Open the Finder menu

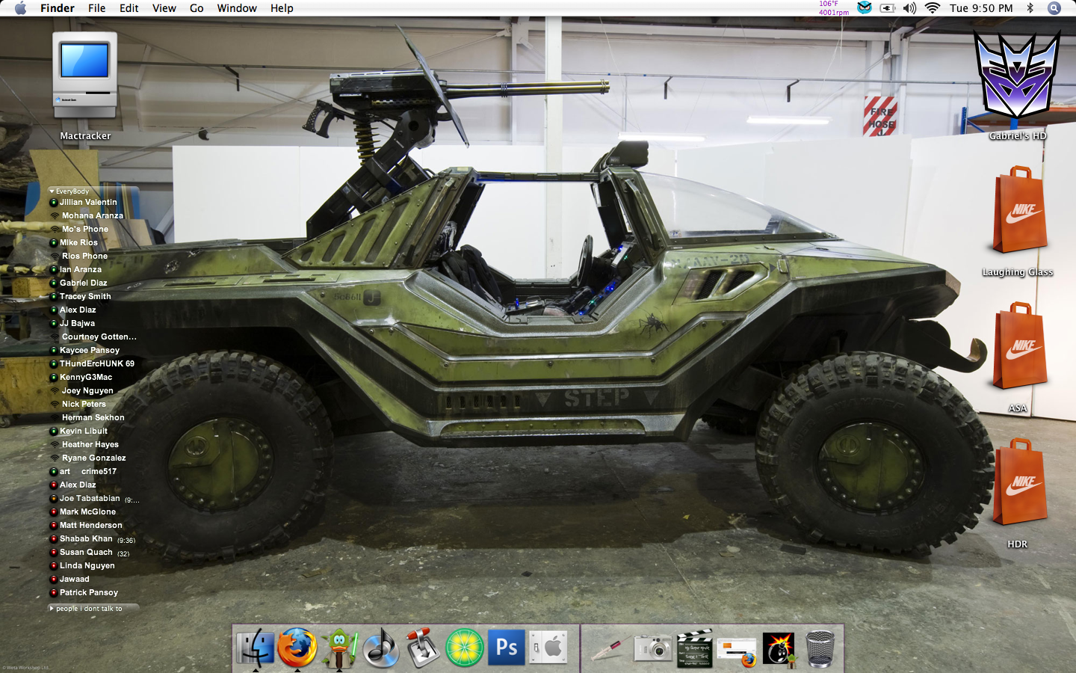[58, 8]
